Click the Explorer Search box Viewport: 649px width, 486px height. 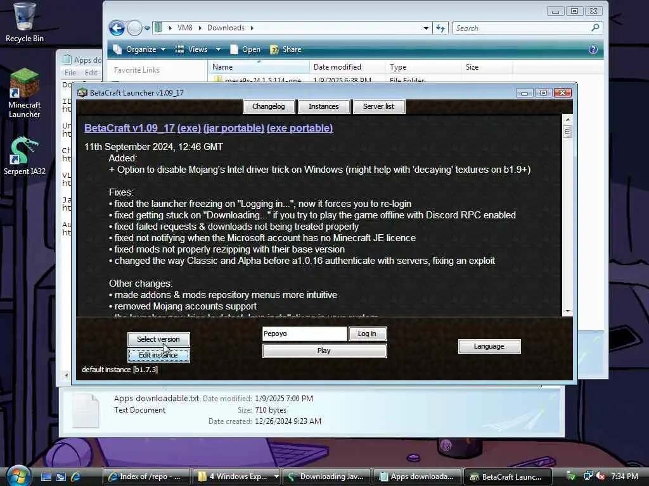click(522, 28)
